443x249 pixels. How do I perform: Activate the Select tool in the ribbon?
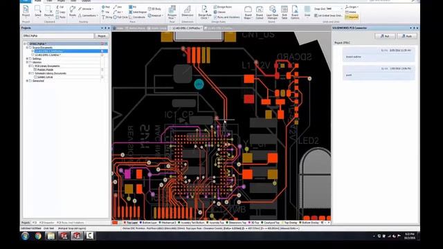pyautogui.click(x=37, y=11)
